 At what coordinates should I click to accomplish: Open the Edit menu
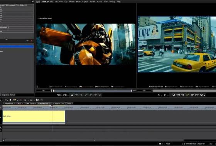[56, 2]
